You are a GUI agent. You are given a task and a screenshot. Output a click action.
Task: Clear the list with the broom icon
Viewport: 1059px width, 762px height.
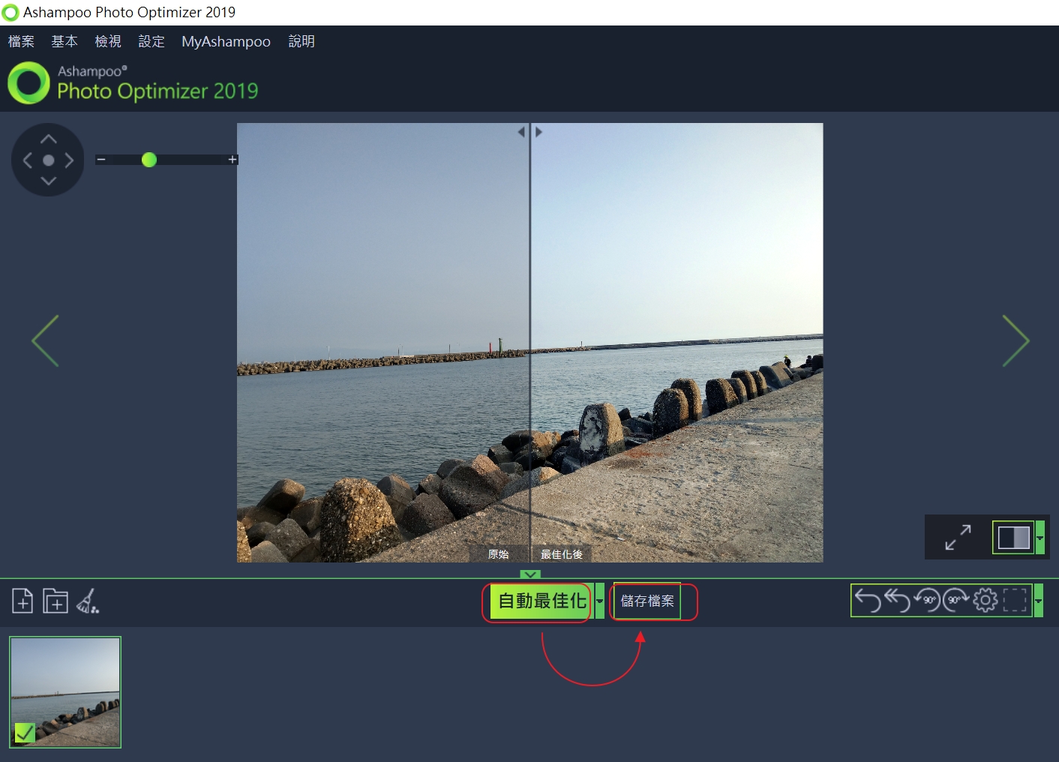point(88,601)
